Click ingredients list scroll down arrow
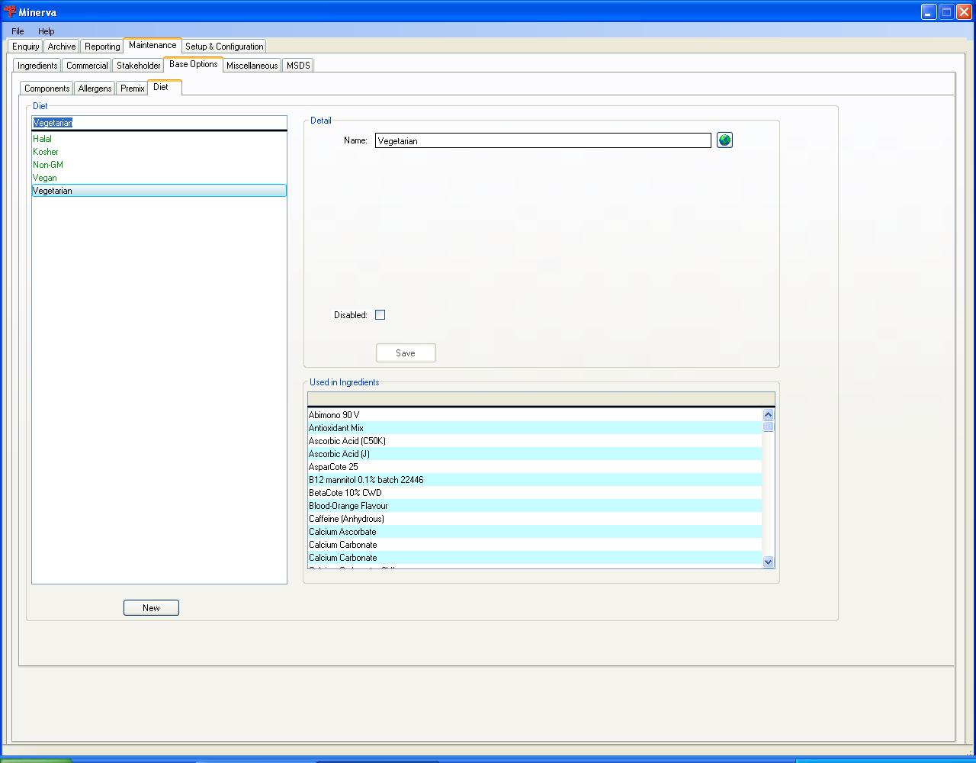This screenshot has width=976, height=763. (x=768, y=562)
